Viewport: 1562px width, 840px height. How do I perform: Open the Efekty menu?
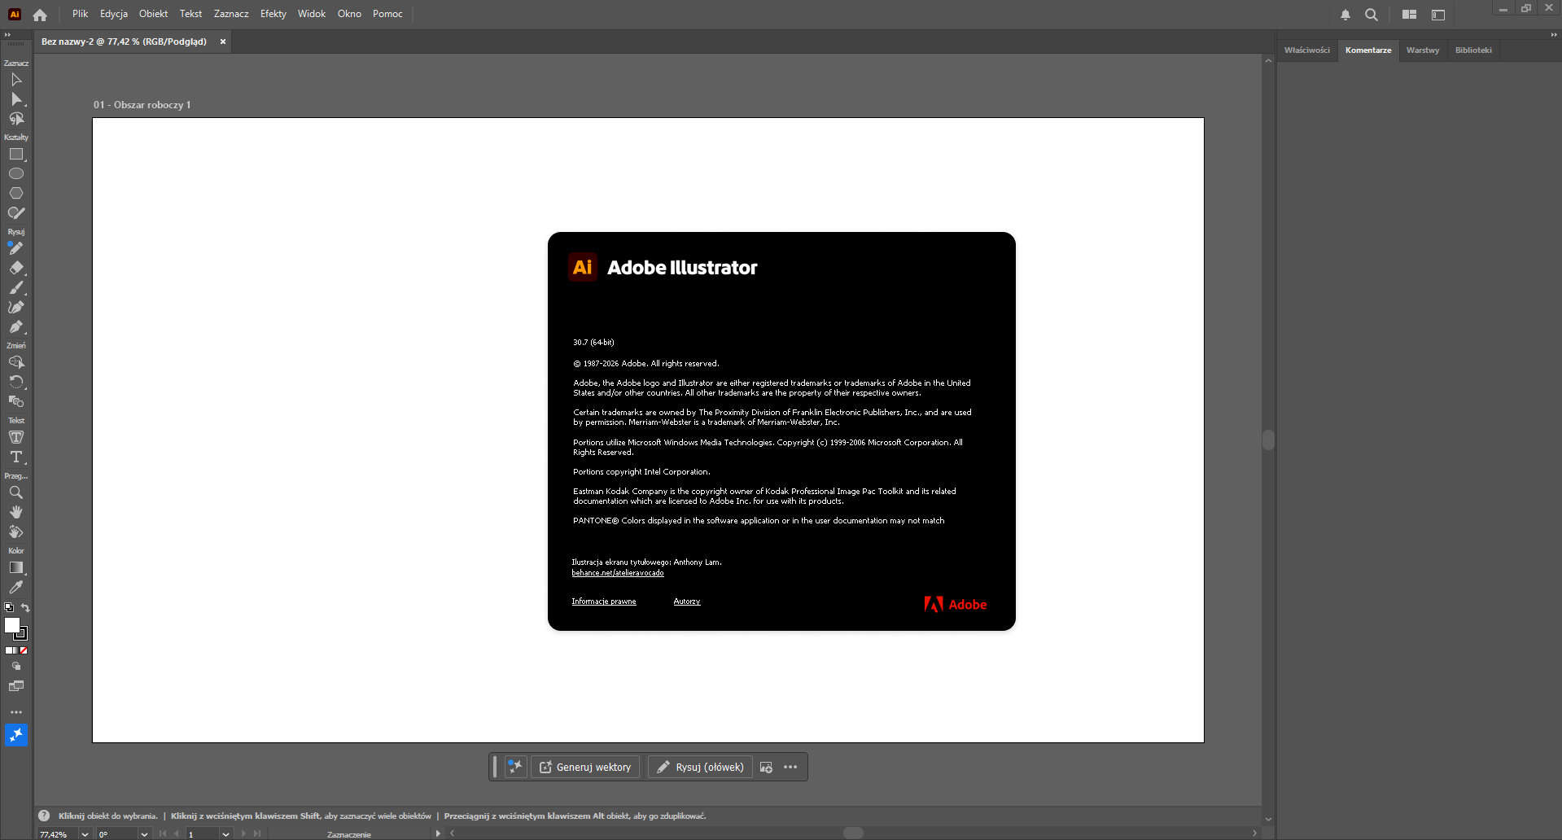tap(273, 14)
